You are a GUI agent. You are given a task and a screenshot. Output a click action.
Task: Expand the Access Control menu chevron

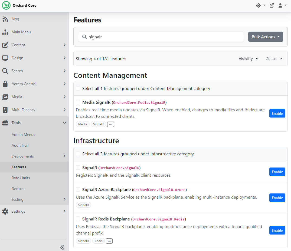click(64, 84)
